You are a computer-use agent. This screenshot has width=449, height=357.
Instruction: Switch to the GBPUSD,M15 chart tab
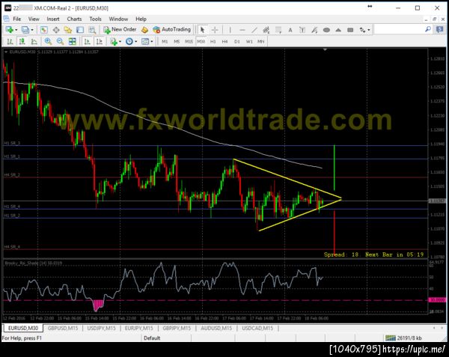tap(63, 328)
